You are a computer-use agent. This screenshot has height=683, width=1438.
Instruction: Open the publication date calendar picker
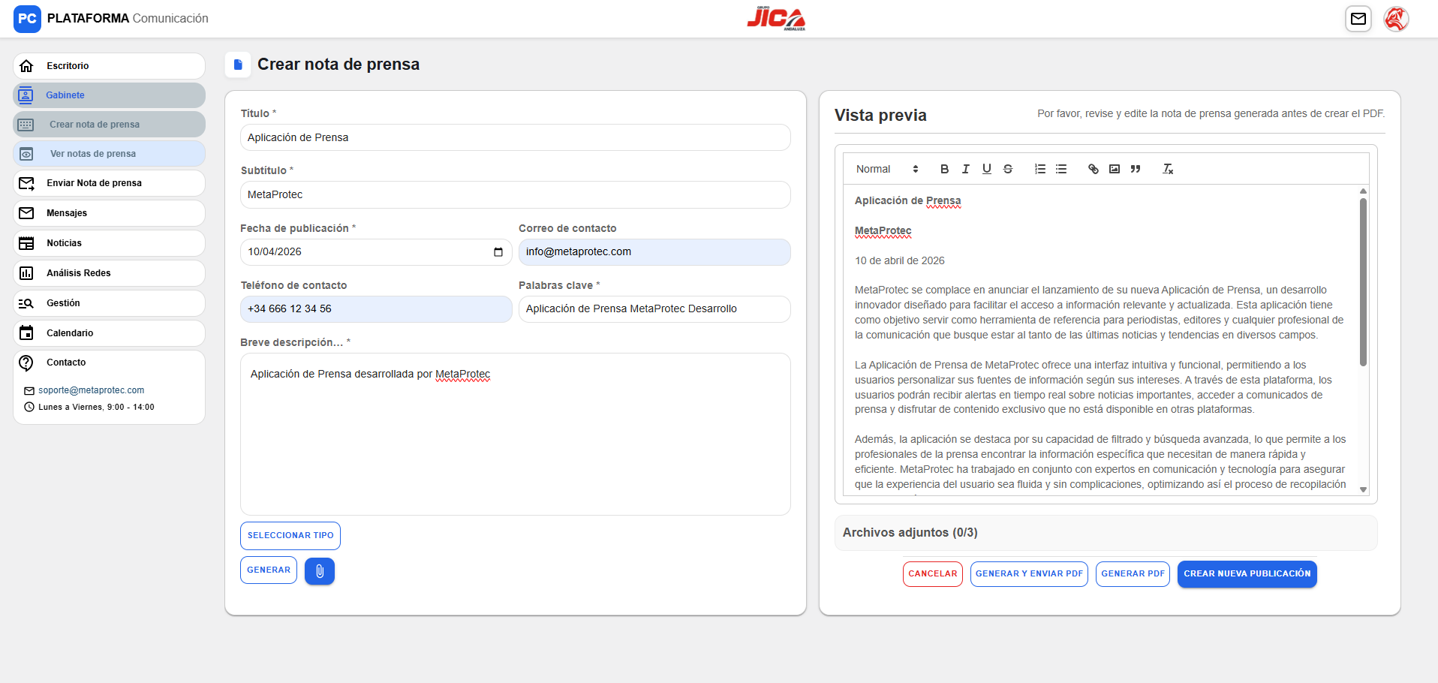[x=498, y=252]
